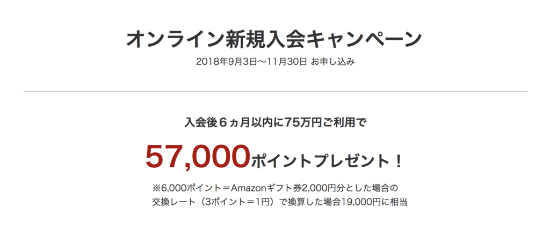
Task: Click the お申し込み text
Action: click(x=333, y=62)
